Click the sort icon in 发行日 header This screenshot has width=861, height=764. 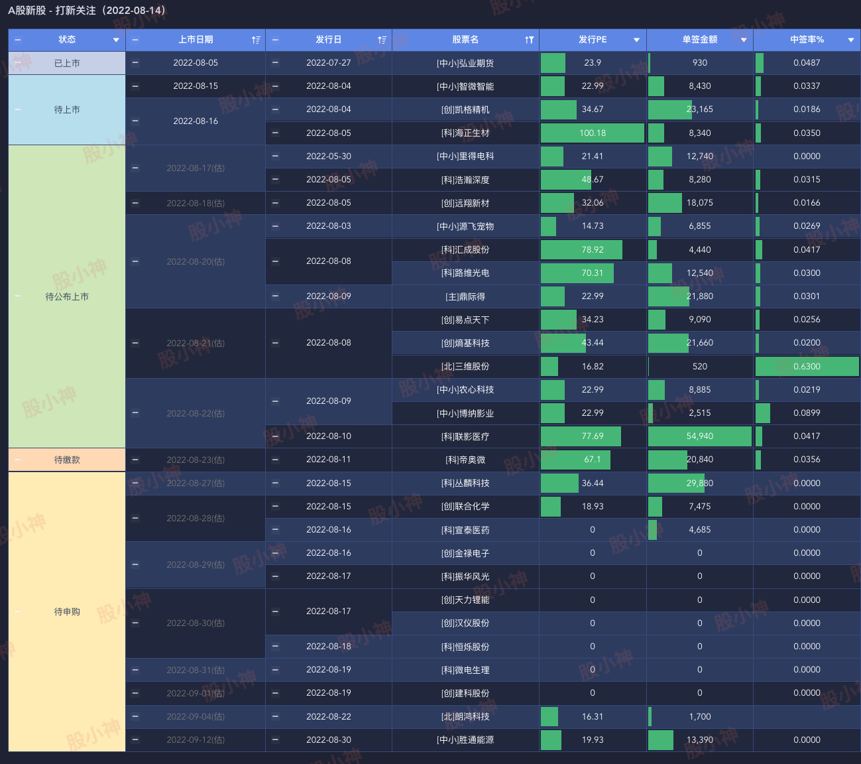(x=382, y=40)
